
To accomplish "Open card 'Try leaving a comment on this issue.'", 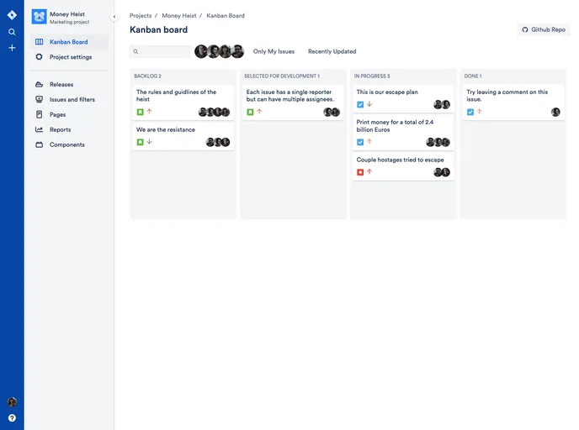I will 513,102.
